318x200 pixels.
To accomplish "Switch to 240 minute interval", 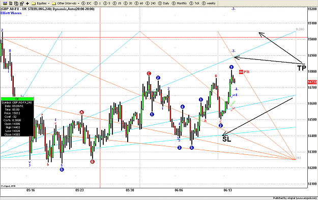I will pos(151,4).
